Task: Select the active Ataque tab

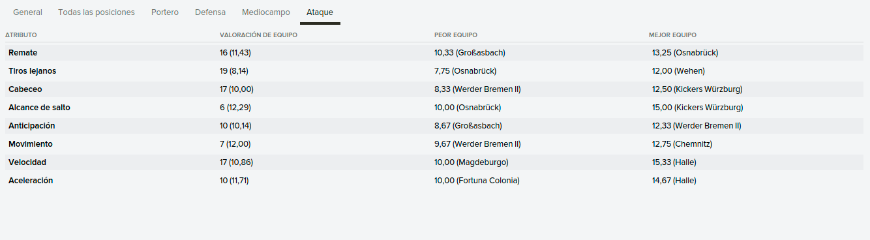Action: (320, 12)
